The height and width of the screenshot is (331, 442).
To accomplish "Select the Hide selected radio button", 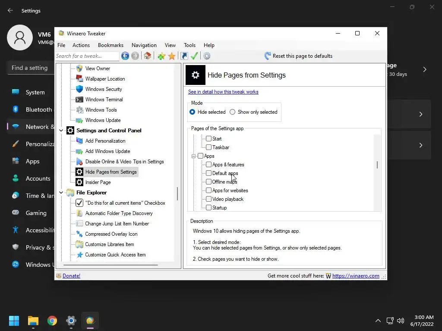I will (x=192, y=112).
